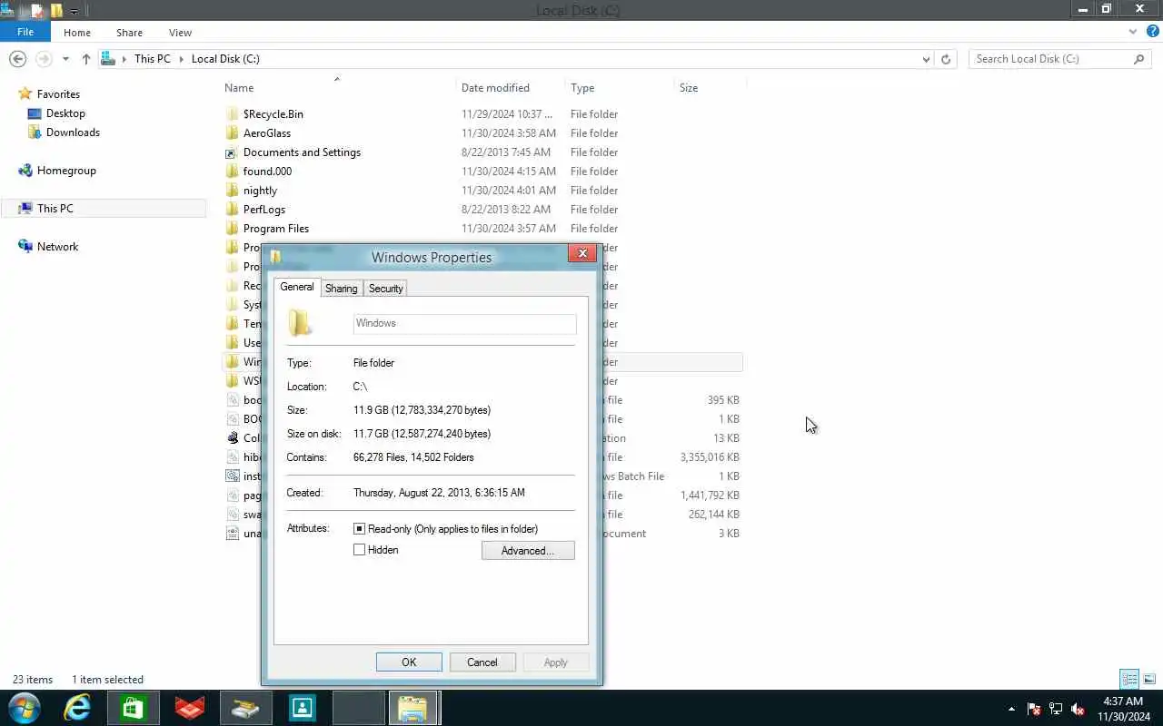Open the red taskbar application icon
The width and height of the screenshot is (1163, 726).
190,708
